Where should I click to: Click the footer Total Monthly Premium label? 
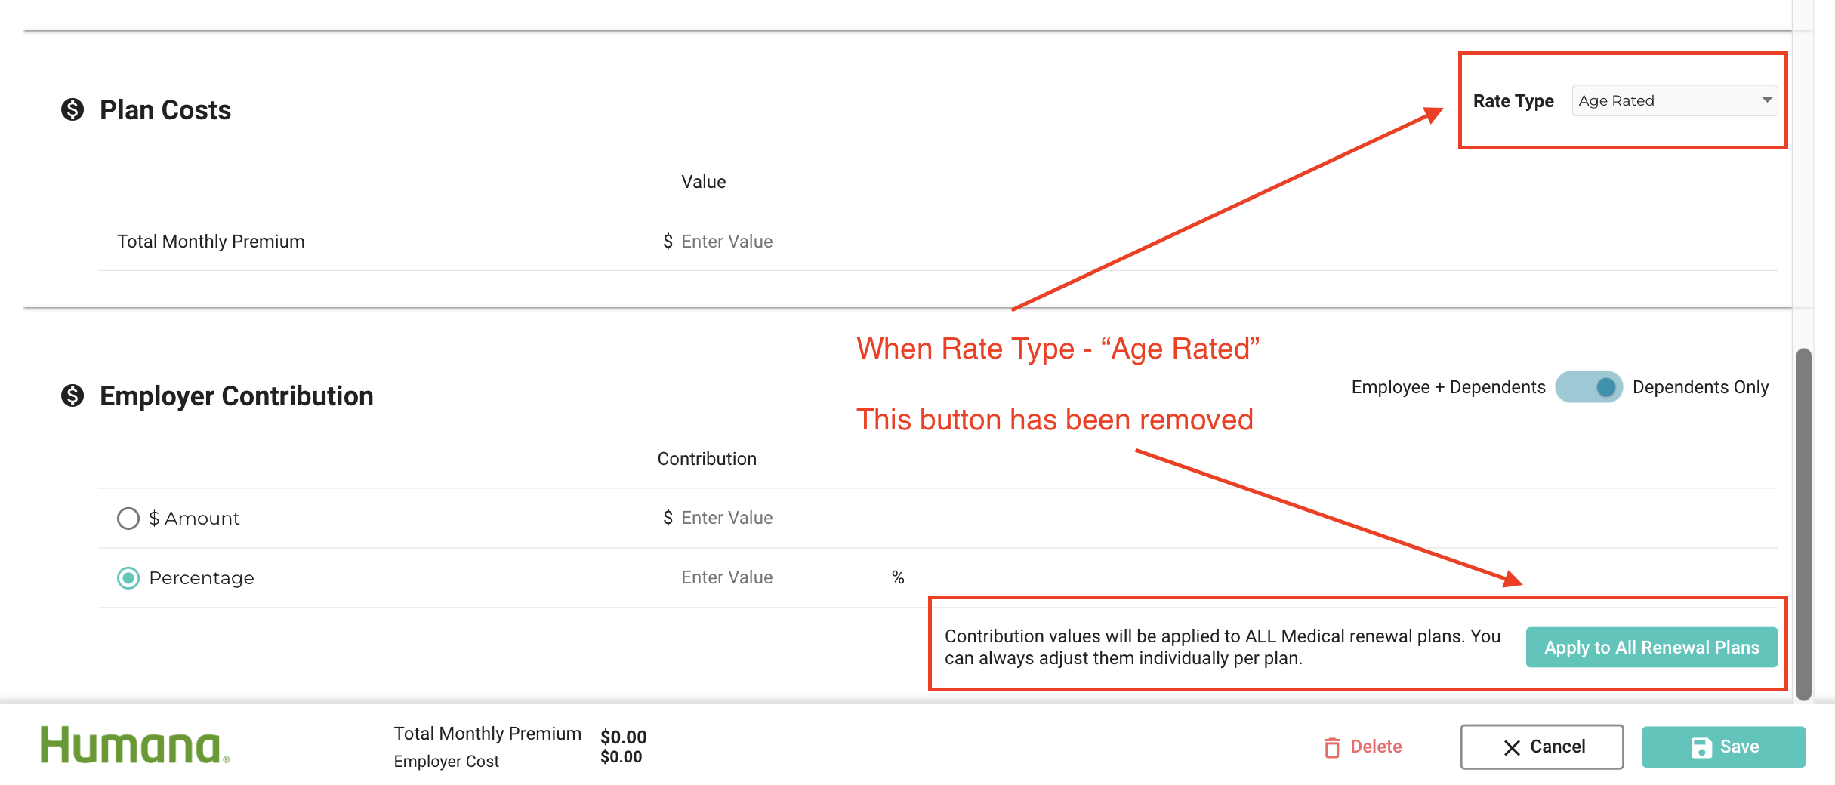coord(487,734)
